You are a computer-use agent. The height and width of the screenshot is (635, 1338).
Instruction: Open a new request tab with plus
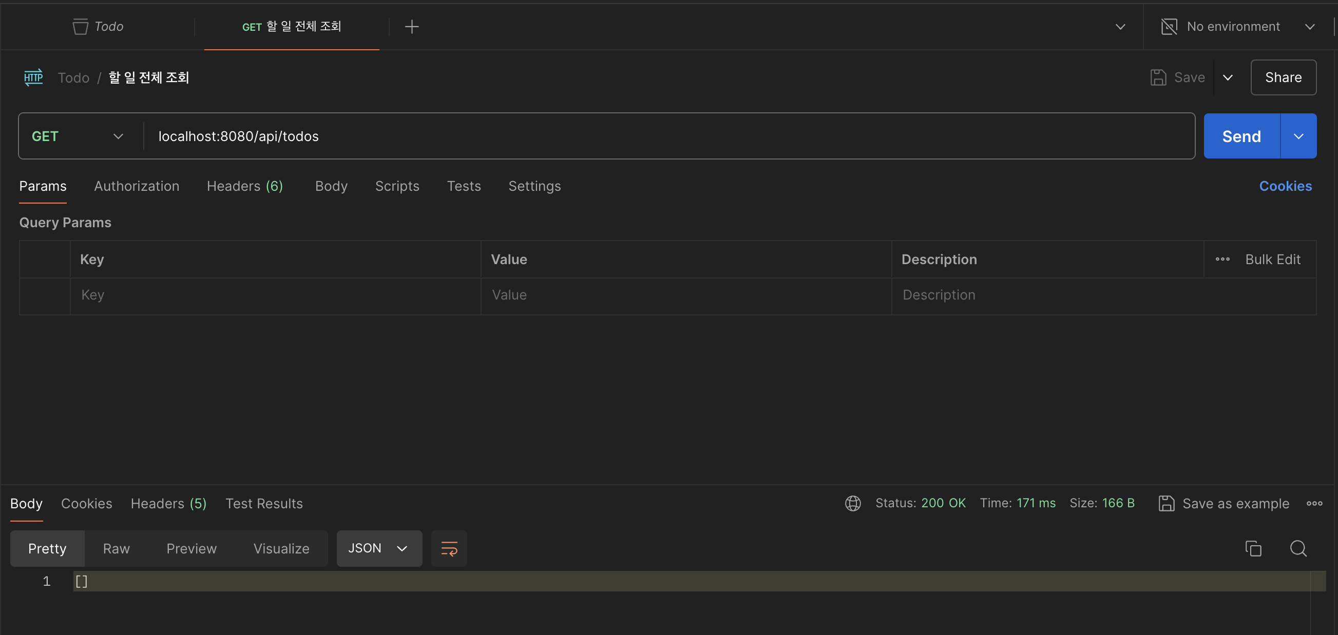click(411, 27)
